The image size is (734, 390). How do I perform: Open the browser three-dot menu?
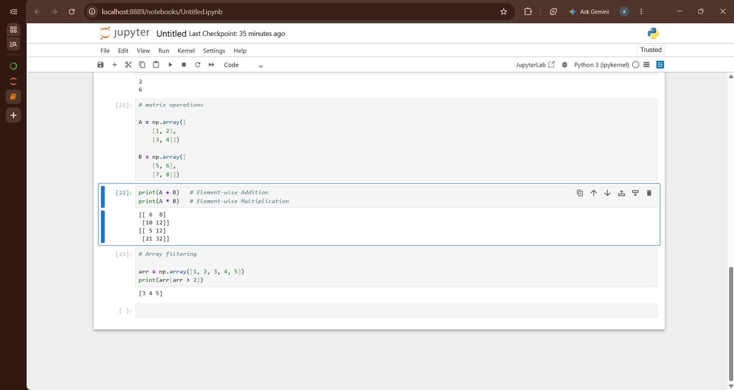pos(640,12)
